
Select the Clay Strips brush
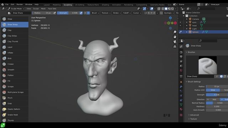(x=15, y=36)
